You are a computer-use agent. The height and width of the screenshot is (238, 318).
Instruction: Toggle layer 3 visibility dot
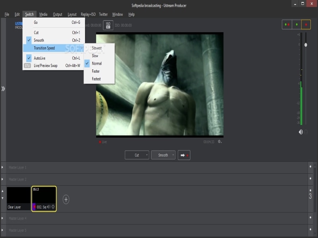pyautogui.click(x=310, y=190)
